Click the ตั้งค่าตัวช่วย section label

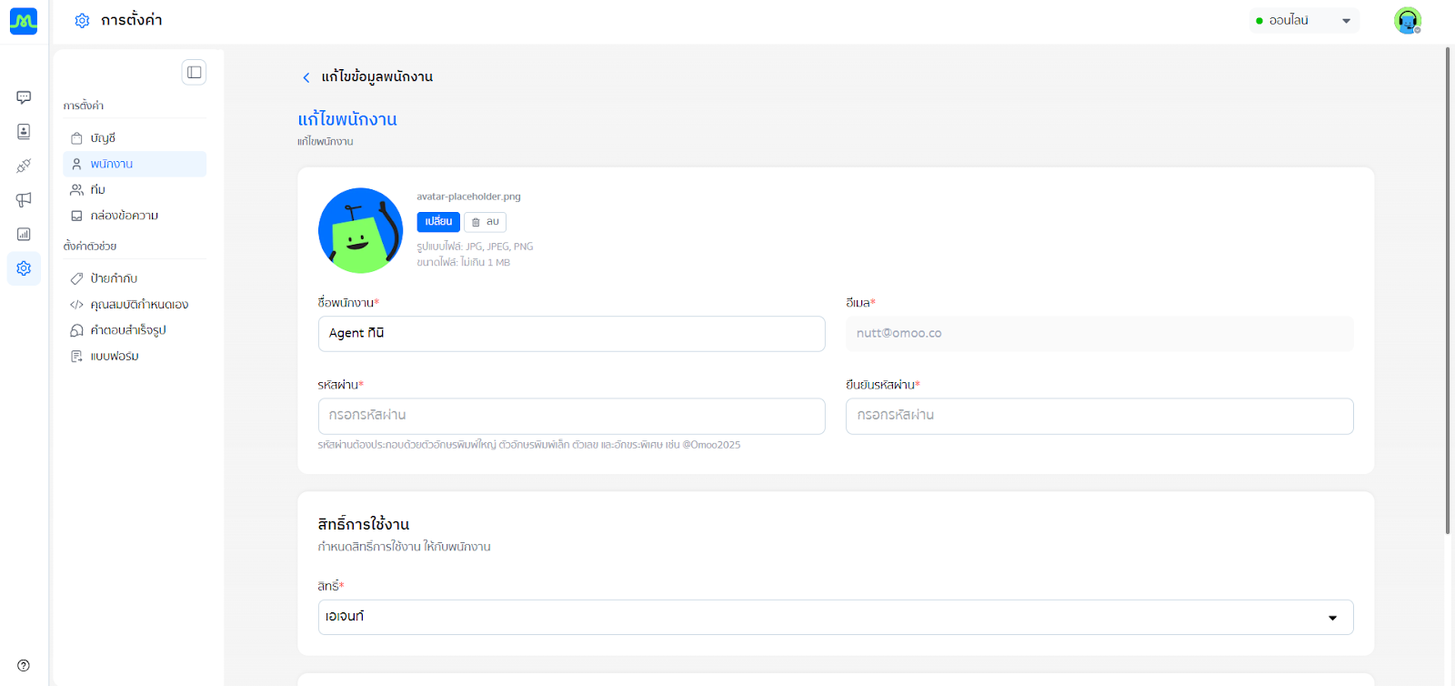[x=90, y=247]
